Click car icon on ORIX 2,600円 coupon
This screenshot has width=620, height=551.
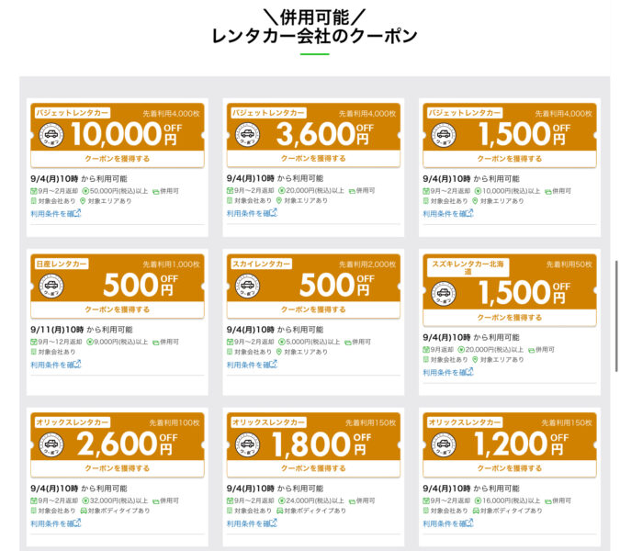(51, 444)
